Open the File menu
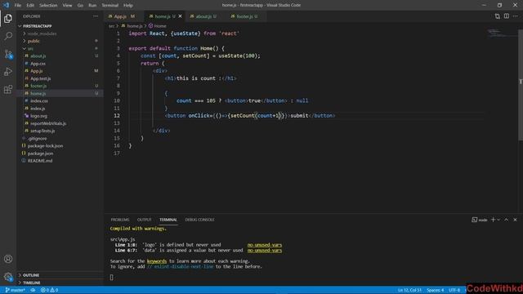Screen dimensions: 523x294 pos(17,6)
